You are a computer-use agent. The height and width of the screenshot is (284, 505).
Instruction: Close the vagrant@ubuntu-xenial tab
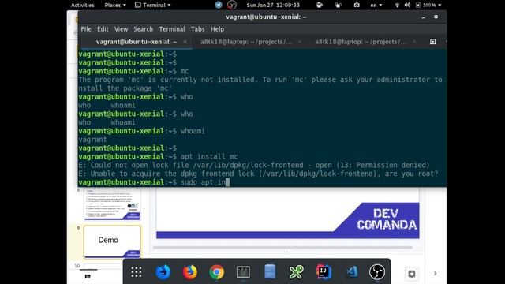point(185,42)
